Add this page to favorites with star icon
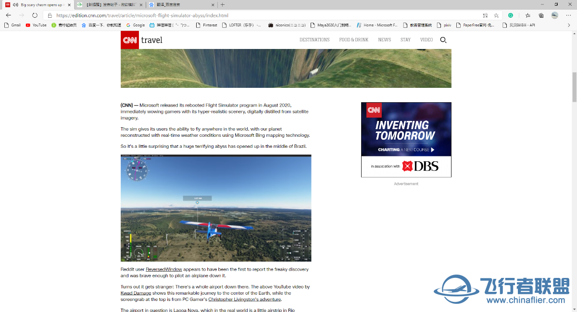Screen dimensions: 577x312 [496, 15]
